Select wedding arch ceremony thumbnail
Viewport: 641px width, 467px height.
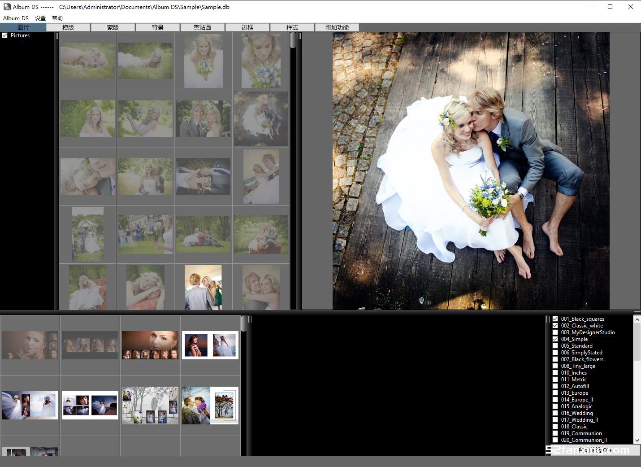click(87, 234)
